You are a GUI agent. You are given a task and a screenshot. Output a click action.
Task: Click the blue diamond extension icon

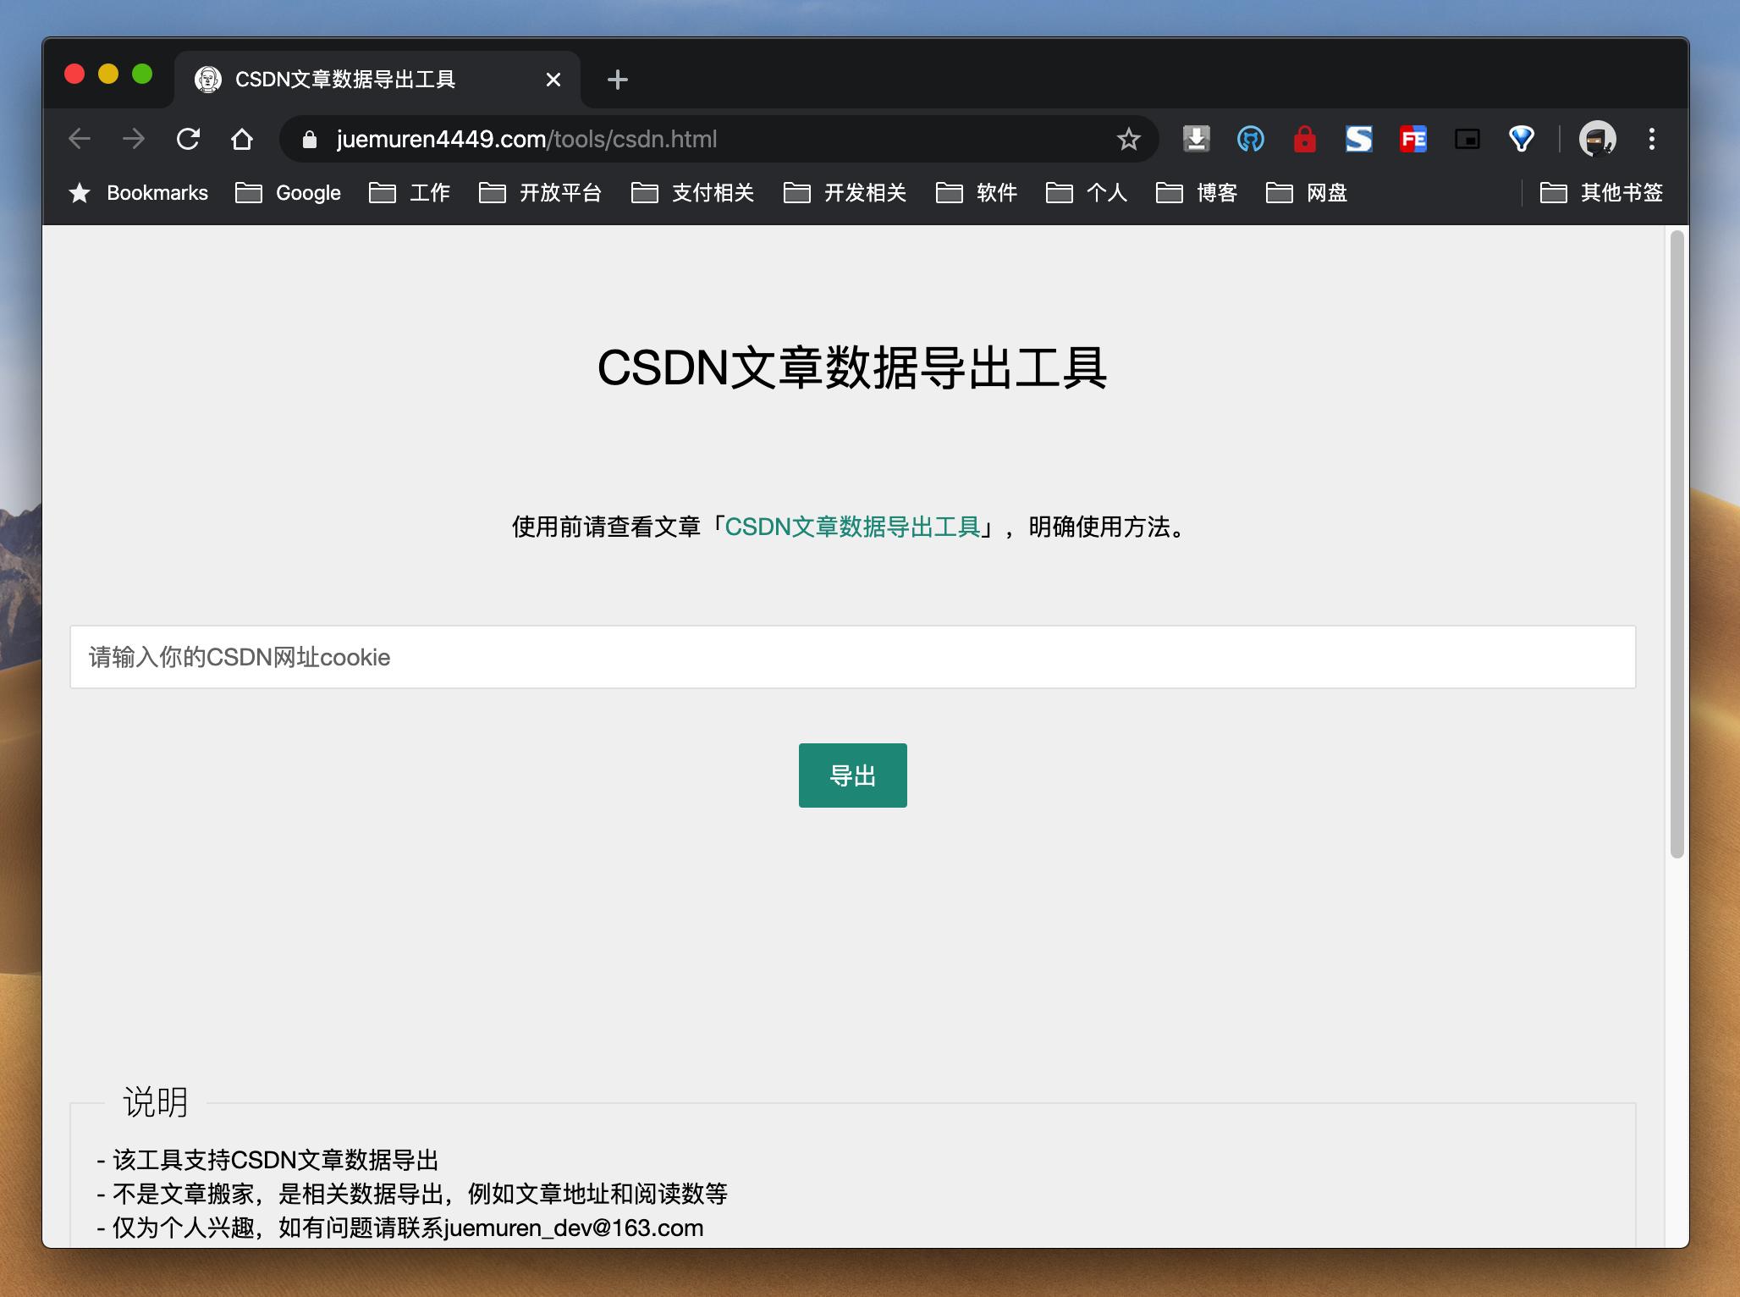coord(1521,139)
